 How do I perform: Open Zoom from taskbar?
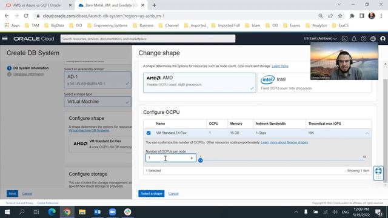tap(112, 212)
